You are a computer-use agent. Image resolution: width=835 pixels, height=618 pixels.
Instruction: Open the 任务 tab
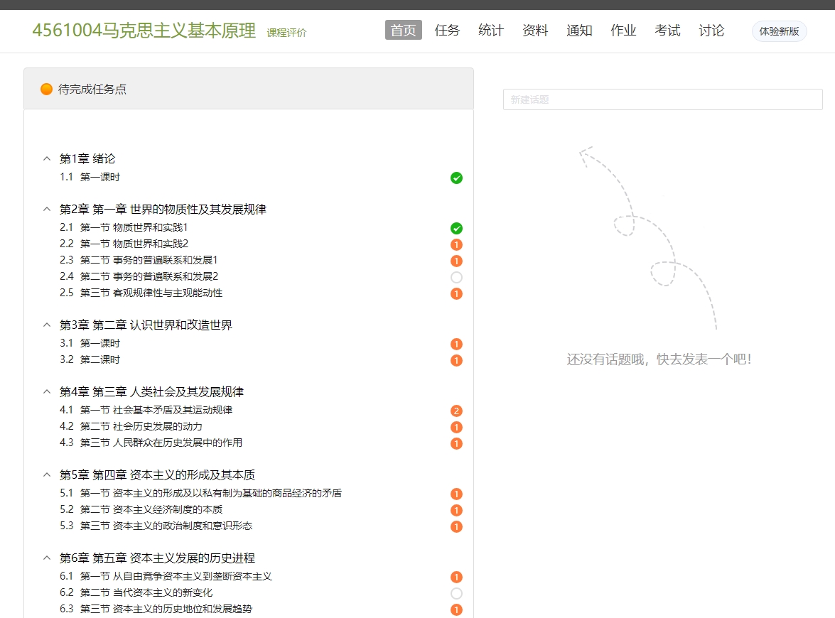tap(447, 31)
